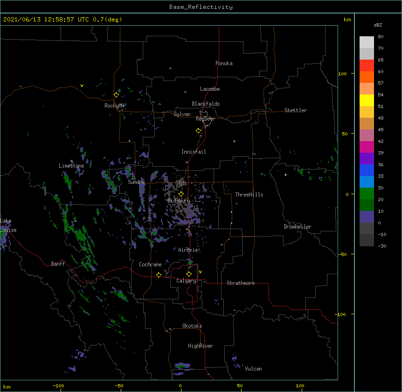
Task: Click the Lacombe city label
Action: coord(210,89)
